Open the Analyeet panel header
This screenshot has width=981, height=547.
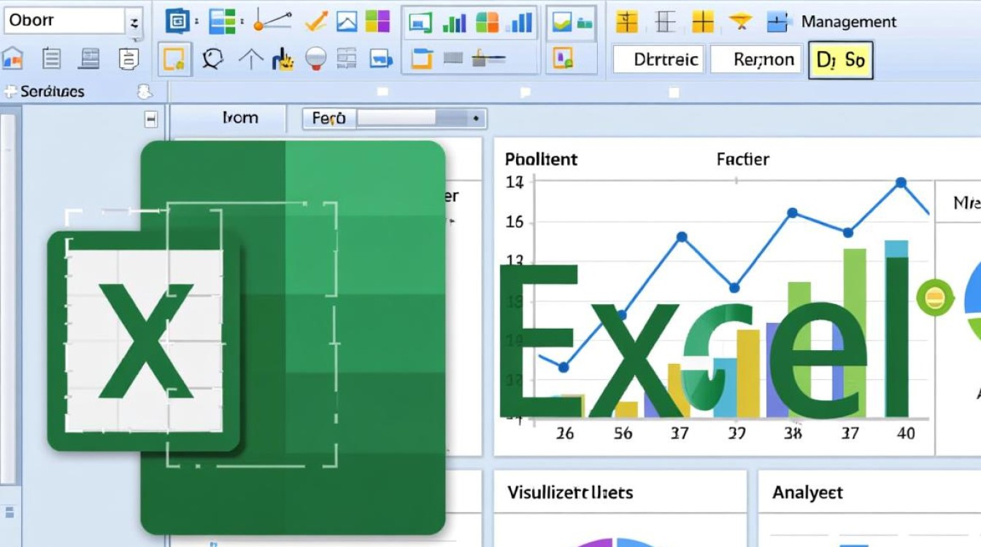(807, 493)
